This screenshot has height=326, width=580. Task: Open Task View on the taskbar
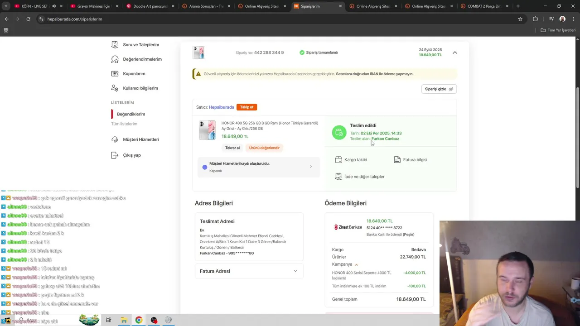[108, 320]
